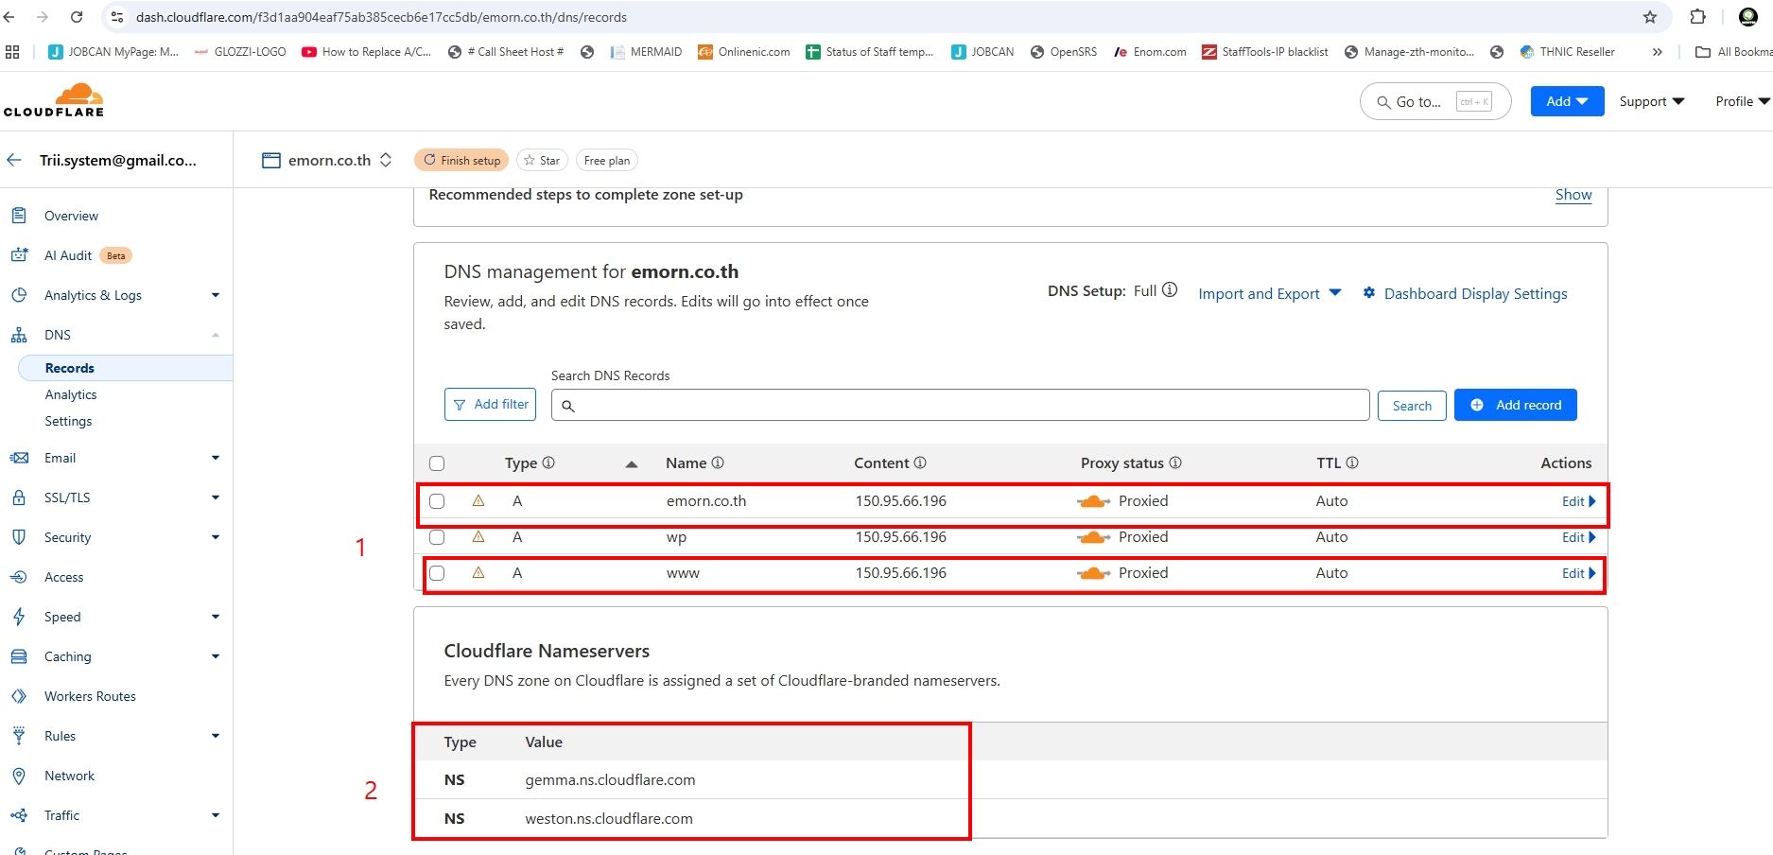Image resolution: width=1773 pixels, height=855 pixels.
Task: Click the Add record button
Action: (1515, 405)
